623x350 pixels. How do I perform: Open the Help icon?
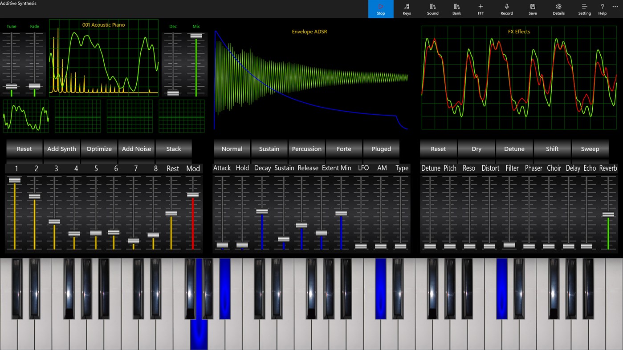[602, 9]
